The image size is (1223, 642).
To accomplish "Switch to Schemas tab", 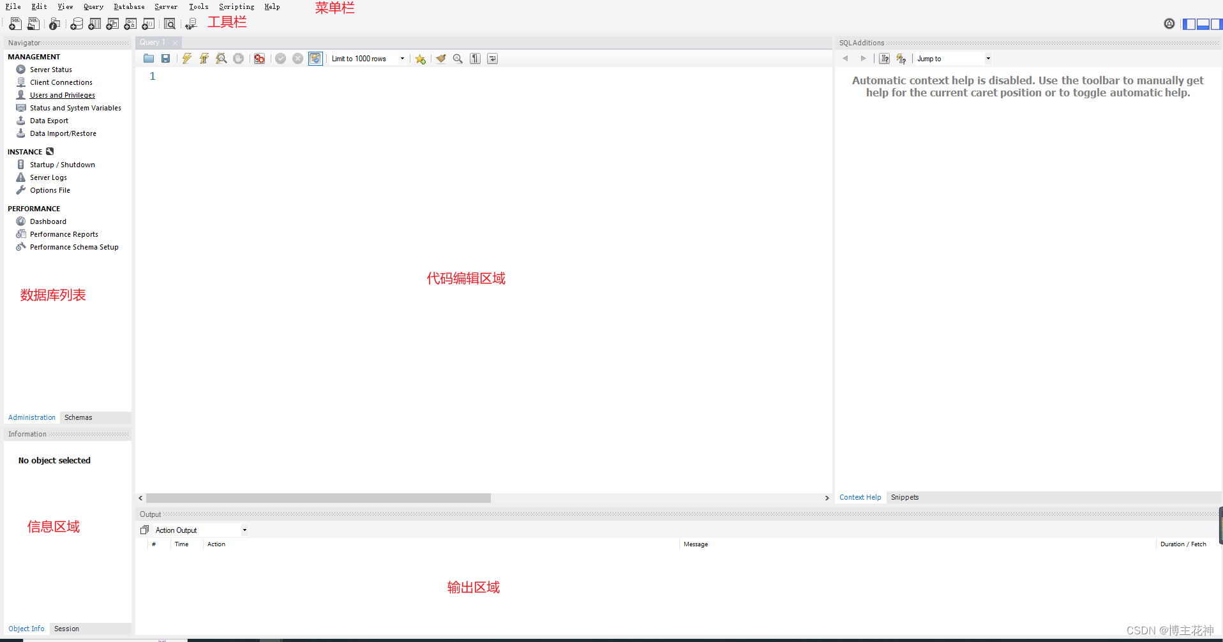I will click(x=78, y=417).
